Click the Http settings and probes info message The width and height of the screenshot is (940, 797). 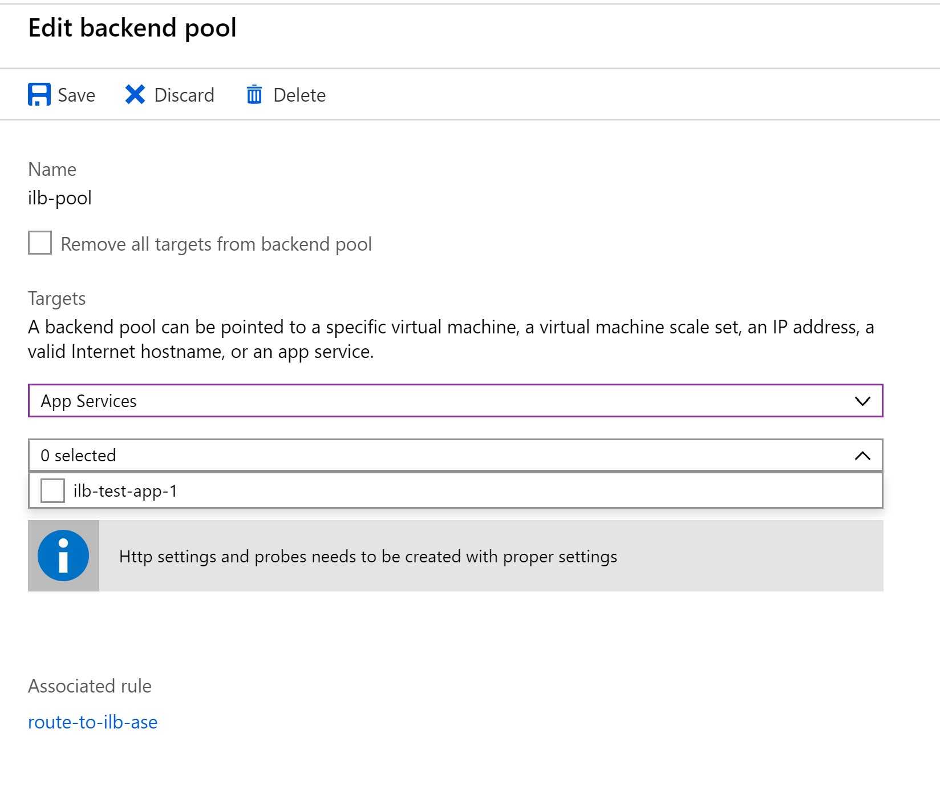(x=368, y=557)
